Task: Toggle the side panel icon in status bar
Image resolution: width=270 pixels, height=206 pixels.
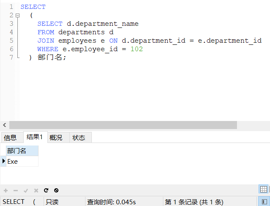Action: pyautogui.click(x=264, y=202)
